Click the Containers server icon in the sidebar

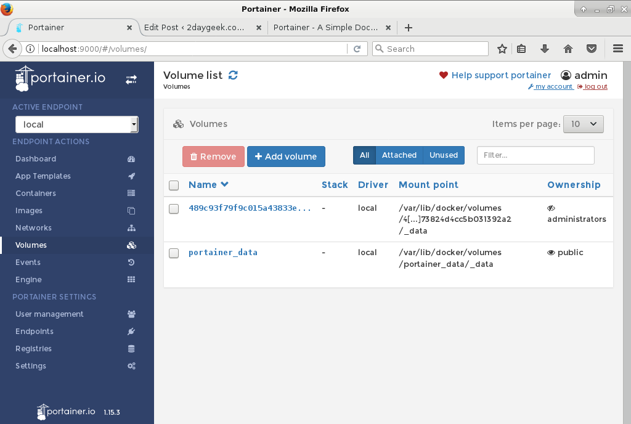[x=131, y=193]
